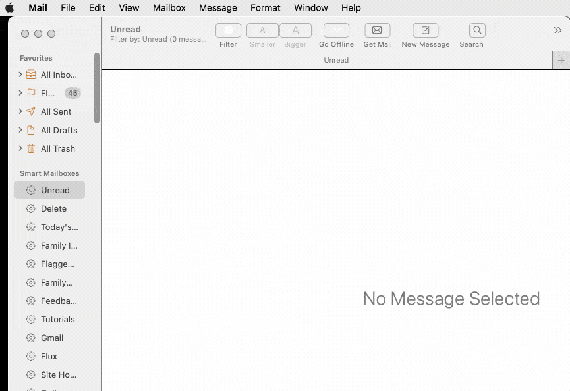The height and width of the screenshot is (391, 570).
Task: Expand the Flagged mailbox chevron
Action: [x=20, y=93]
